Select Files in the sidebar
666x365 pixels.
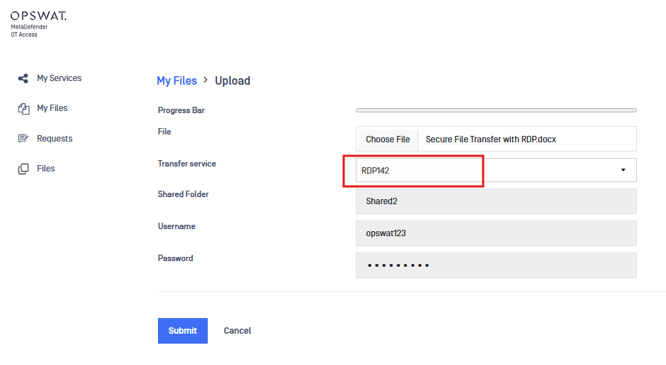tap(46, 169)
